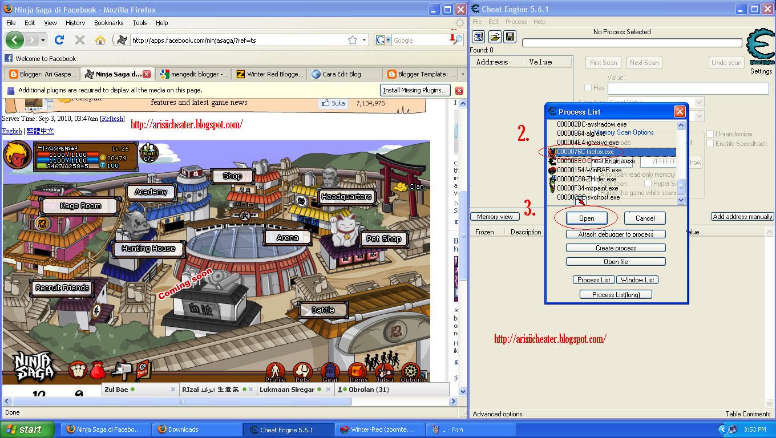Screen dimensions: 776x438
Task: Click Process List scrollbar down arrow
Action: click(x=681, y=201)
